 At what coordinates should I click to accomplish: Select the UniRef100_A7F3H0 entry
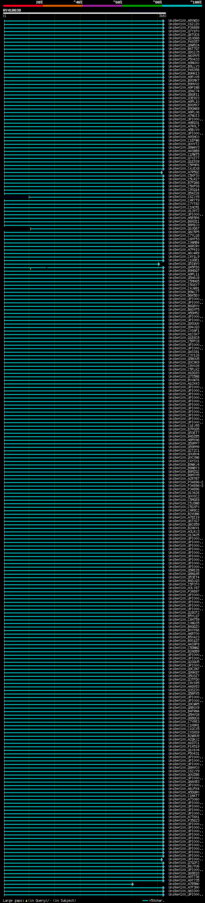pos(184,888)
